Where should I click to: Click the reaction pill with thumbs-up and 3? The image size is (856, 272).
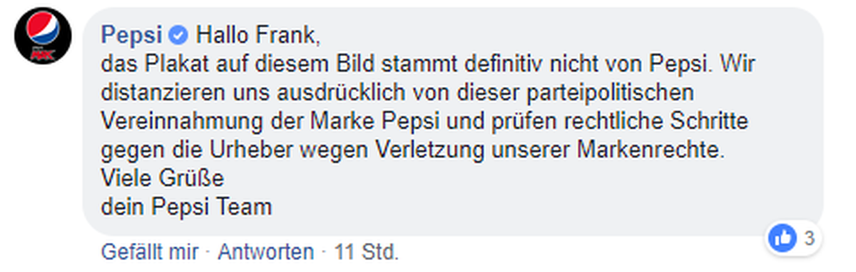click(794, 238)
